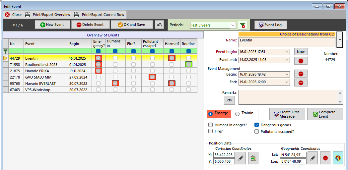
Task: Select the Trainin radio button
Action: click(237, 114)
